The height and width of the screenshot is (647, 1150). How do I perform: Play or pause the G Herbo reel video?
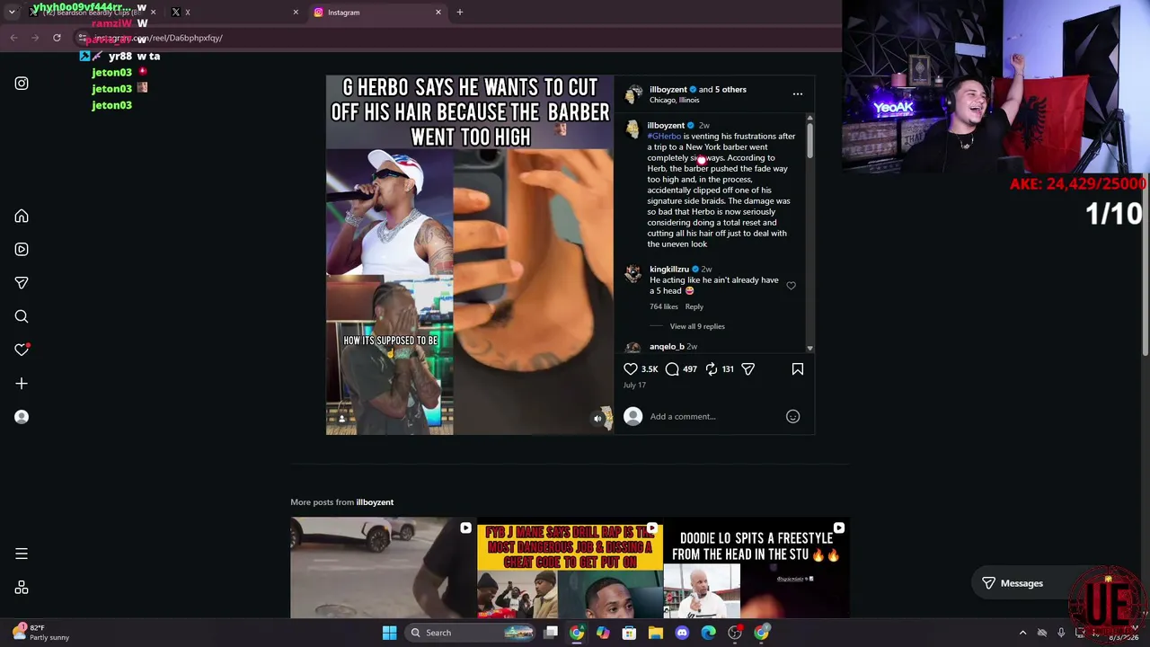pyautogui.click(x=470, y=255)
